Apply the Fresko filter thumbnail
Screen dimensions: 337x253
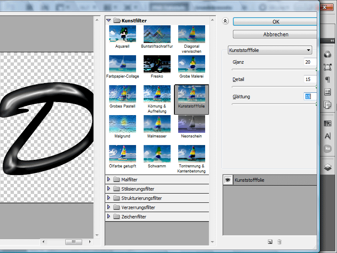[157, 64]
